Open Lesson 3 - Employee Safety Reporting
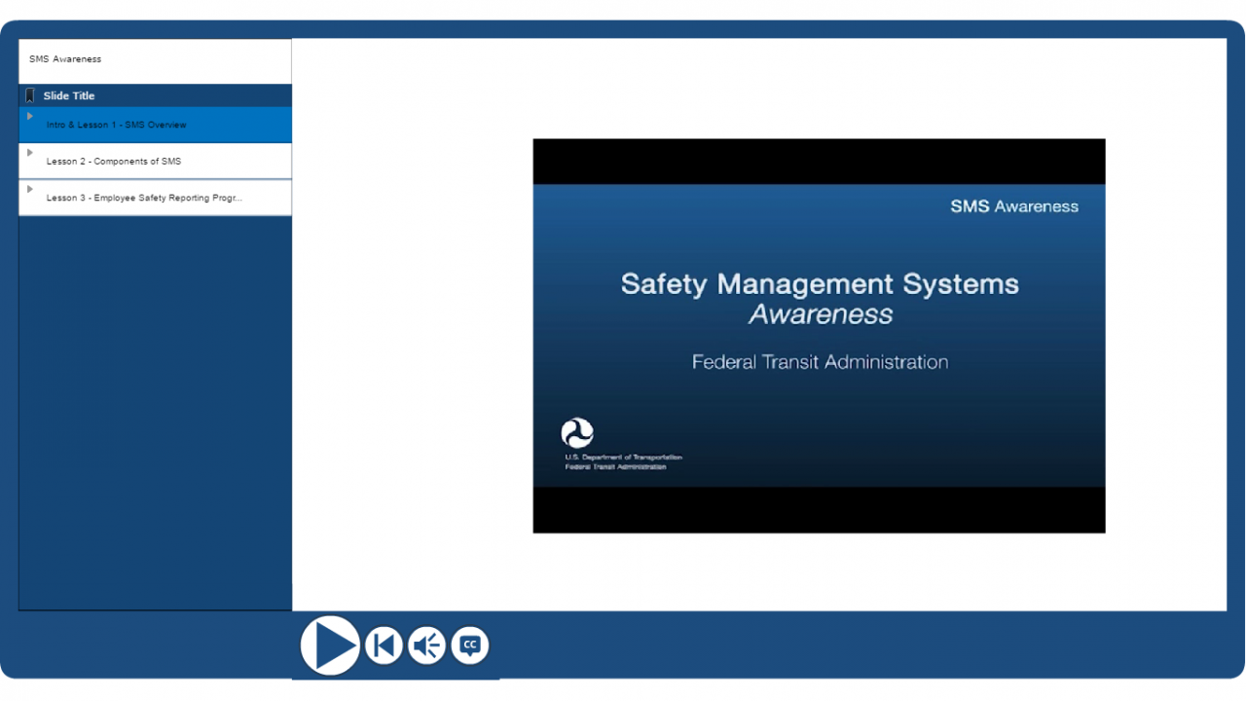1246x701 pixels. 155,198
